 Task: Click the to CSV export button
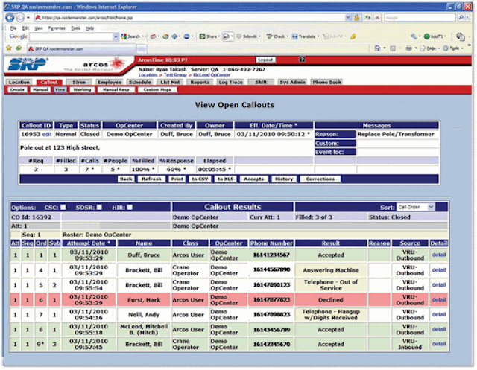pyautogui.click(x=200, y=179)
